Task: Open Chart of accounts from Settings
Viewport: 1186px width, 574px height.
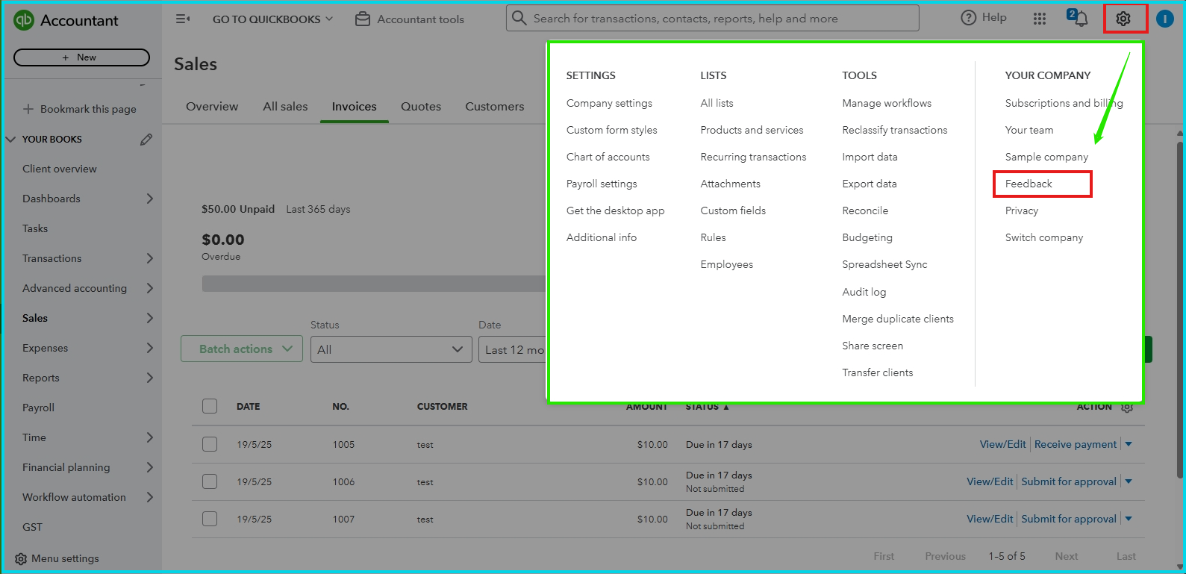Action: click(608, 157)
